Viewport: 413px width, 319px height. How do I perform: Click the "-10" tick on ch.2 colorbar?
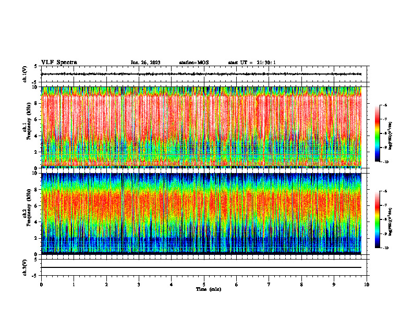[386, 248]
